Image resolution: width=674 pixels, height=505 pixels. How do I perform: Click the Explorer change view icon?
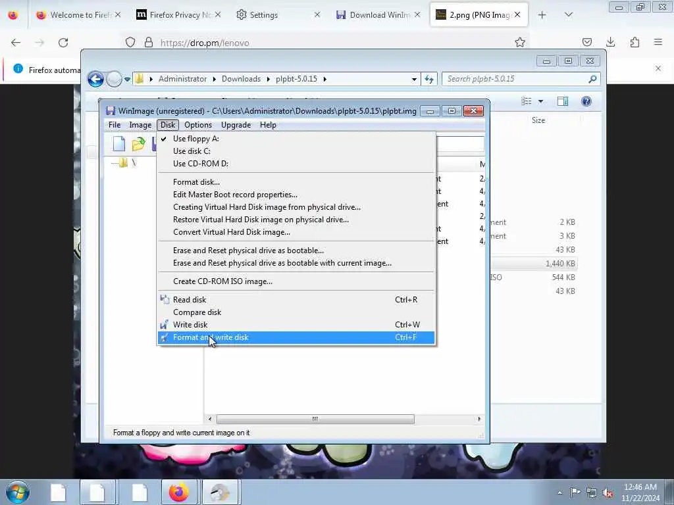[x=526, y=101]
